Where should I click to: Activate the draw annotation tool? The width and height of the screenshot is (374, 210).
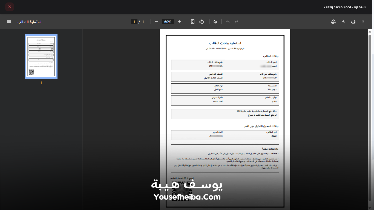(x=215, y=22)
